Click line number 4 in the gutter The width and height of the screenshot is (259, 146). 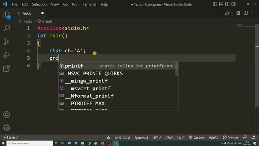click(x=28, y=51)
